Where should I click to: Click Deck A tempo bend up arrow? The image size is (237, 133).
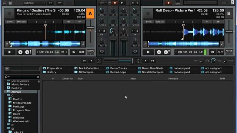pyautogui.click(x=80, y=22)
